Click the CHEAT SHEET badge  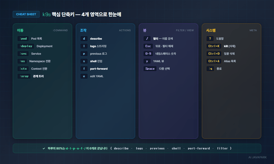tap(26, 14)
